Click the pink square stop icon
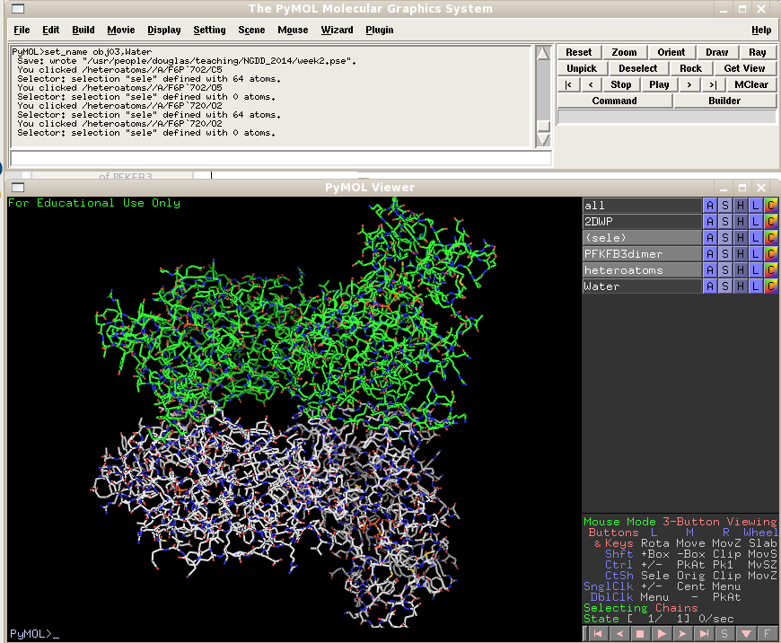The image size is (781, 643). click(x=640, y=634)
